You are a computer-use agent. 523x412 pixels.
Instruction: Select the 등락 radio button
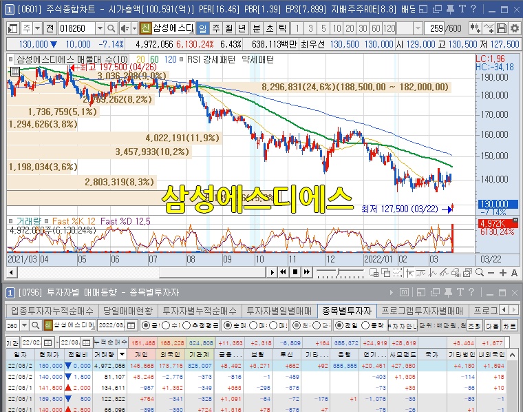[x=365, y=325]
